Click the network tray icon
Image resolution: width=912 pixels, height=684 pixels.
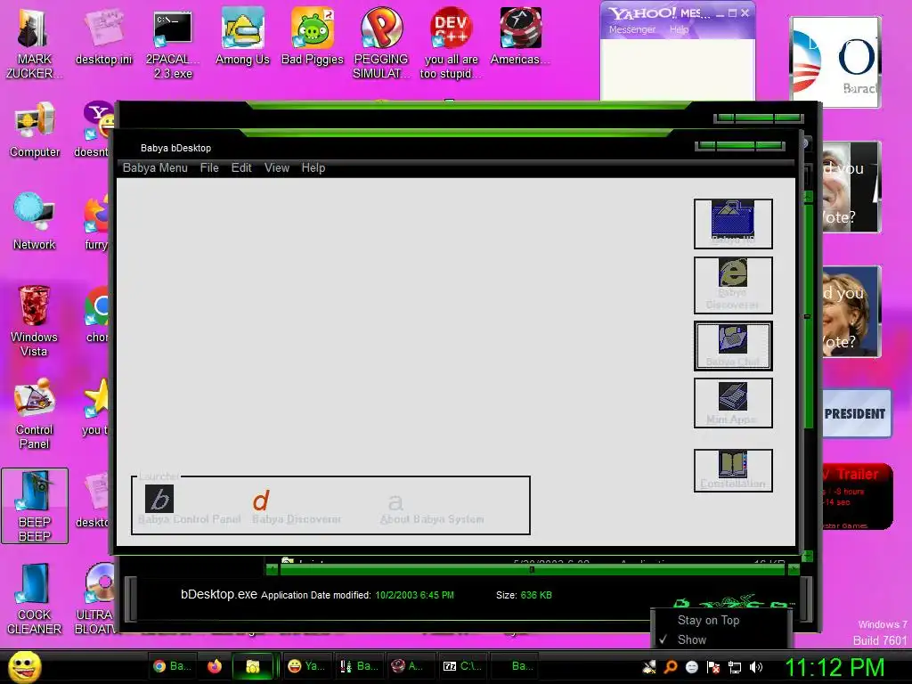coord(735,667)
